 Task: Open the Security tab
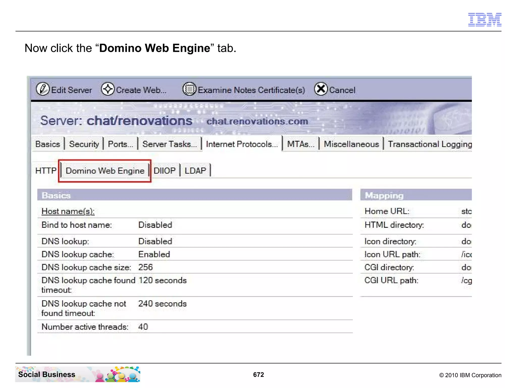click(84, 144)
